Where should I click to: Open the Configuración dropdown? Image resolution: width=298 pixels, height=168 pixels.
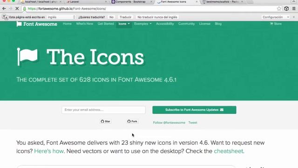[276, 17]
